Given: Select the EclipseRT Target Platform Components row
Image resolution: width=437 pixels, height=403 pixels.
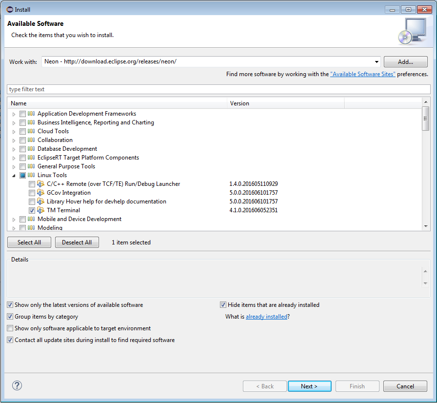Looking at the screenshot, I should pos(88,158).
